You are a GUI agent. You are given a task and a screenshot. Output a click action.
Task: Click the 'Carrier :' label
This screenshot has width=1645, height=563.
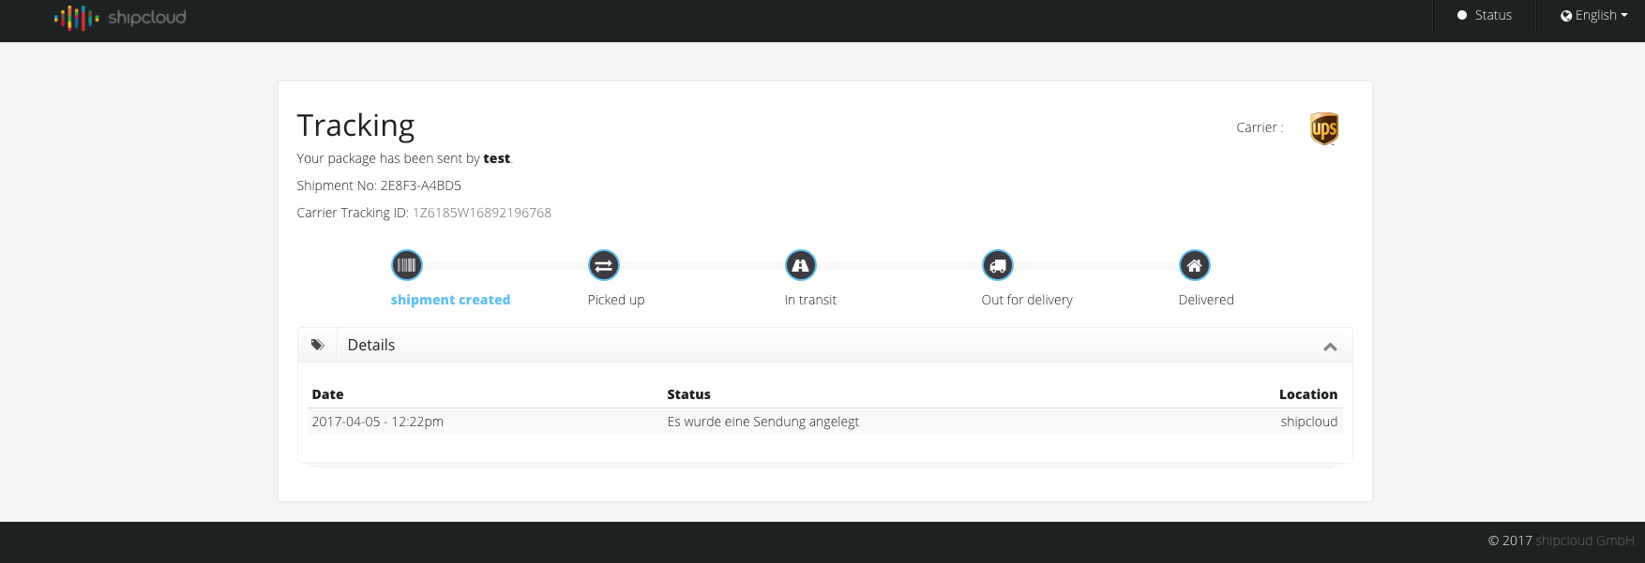click(x=1260, y=127)
